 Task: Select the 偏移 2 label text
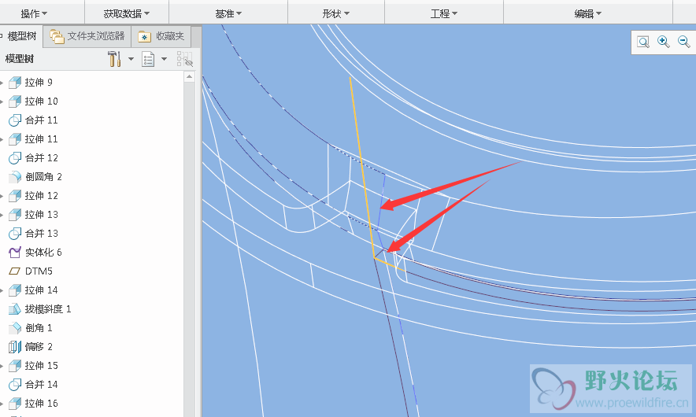(x=39, y=346)
